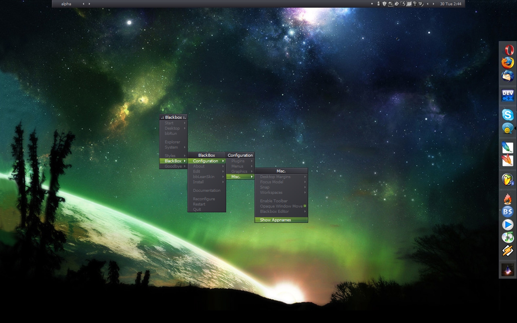Screen dimensions: 517x323
Task: Expand the Styles submenu
Action: (174, 156)
